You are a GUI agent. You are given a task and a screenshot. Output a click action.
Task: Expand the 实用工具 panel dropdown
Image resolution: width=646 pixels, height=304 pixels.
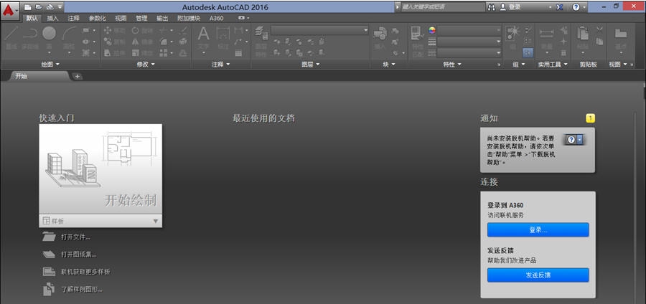(x=553, y=65)
